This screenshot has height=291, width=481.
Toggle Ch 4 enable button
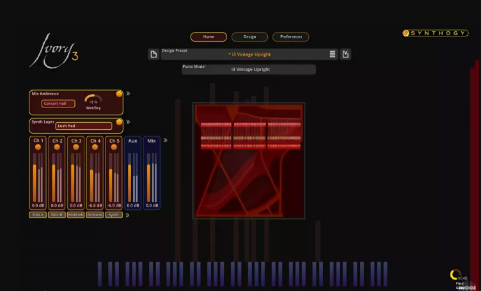(95, 147)
